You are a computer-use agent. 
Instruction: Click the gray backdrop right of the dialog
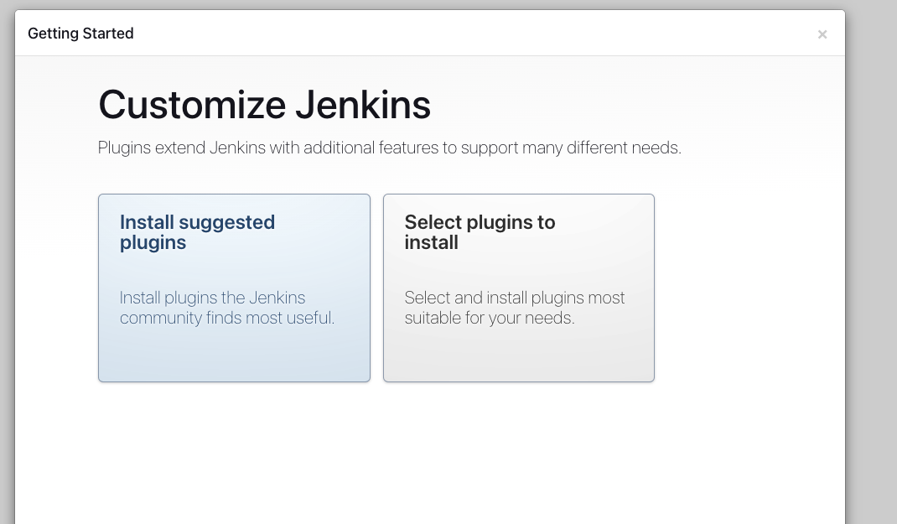tap(872, 252)
